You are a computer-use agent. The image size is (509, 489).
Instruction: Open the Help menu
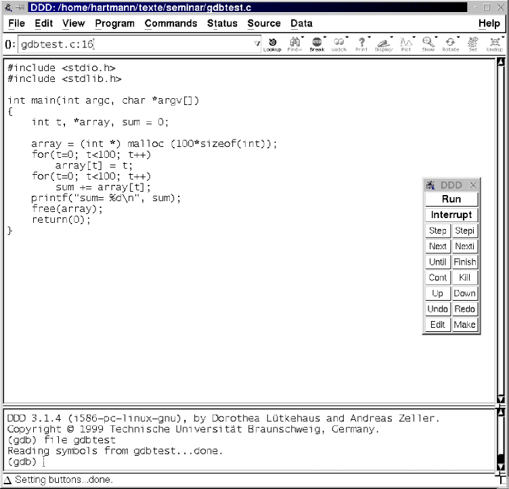[489, 24]
